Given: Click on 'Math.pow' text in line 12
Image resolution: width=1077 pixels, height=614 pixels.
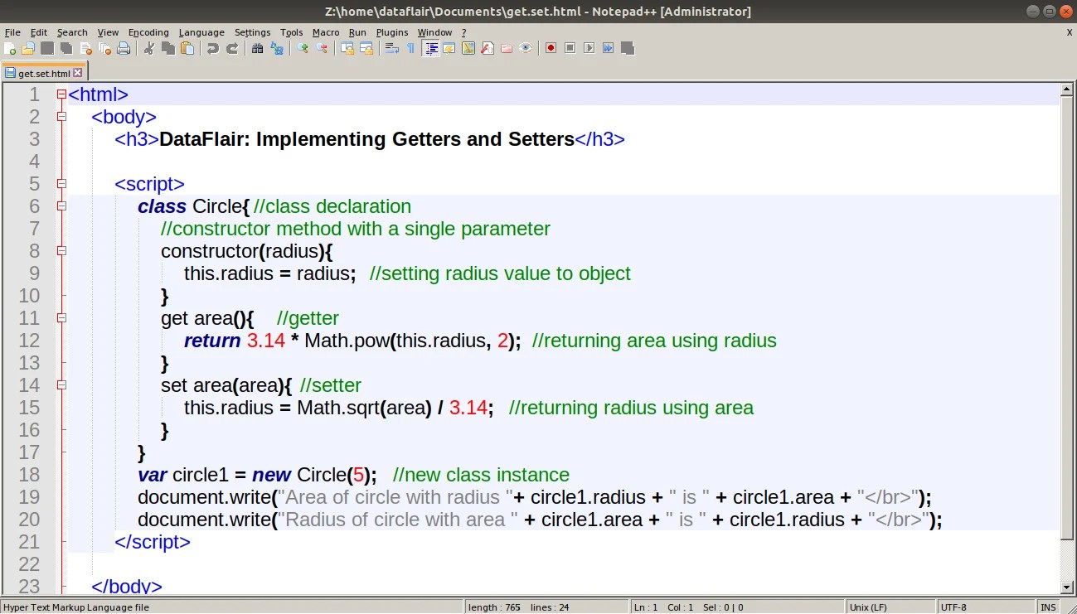Looking at the screenshot, I should point(347,341).
